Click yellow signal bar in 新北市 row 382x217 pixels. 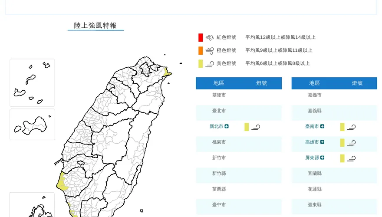[x=247, y=127]
